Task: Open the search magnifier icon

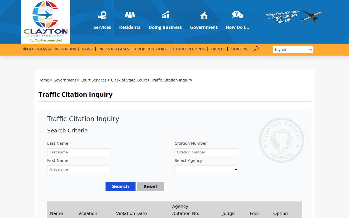Action: tap(256, 49)
